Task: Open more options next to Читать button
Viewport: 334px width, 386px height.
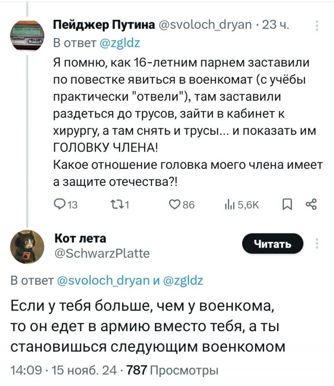Action: (319, 244)
